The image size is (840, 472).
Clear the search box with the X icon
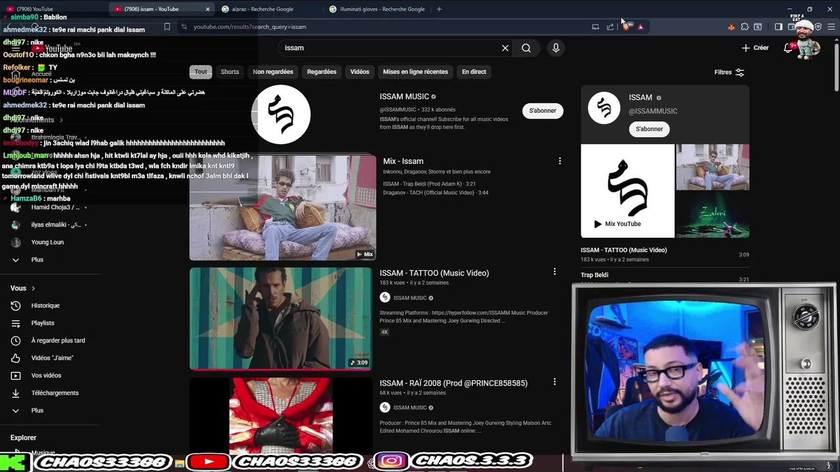[505, 48]
